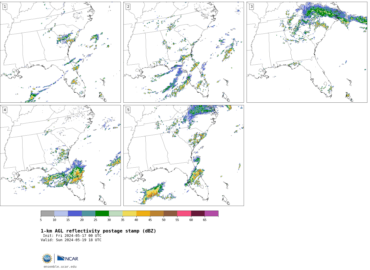
Task: Click the 1-km AGL reflectivity title
Action: 98,231
